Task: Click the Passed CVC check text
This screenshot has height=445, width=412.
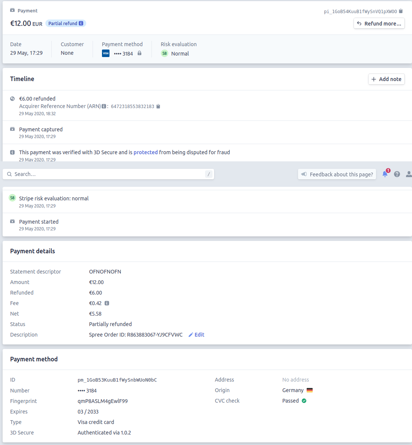Action: 291,401
